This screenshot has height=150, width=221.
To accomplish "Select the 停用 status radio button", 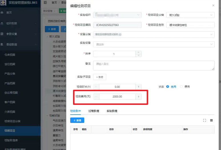I will click(181, 87).
